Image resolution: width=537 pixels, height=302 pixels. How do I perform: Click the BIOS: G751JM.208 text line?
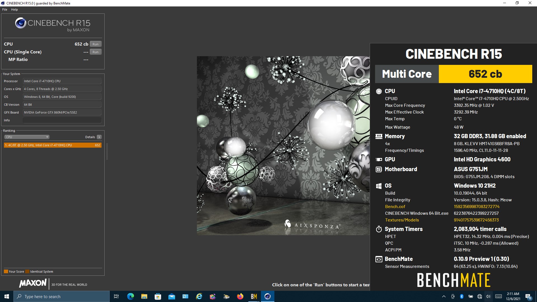point(484,177)
